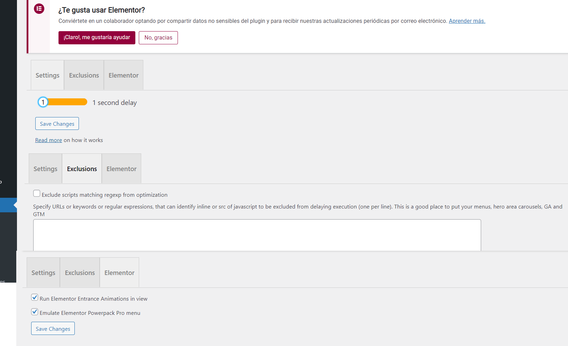Open the Aprender más link
This screenshot has width=568, height=346.
[467, 21]
